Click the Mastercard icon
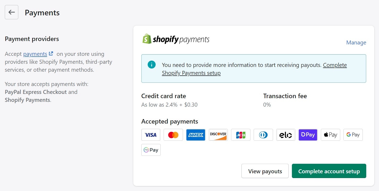 coord(173,135)
